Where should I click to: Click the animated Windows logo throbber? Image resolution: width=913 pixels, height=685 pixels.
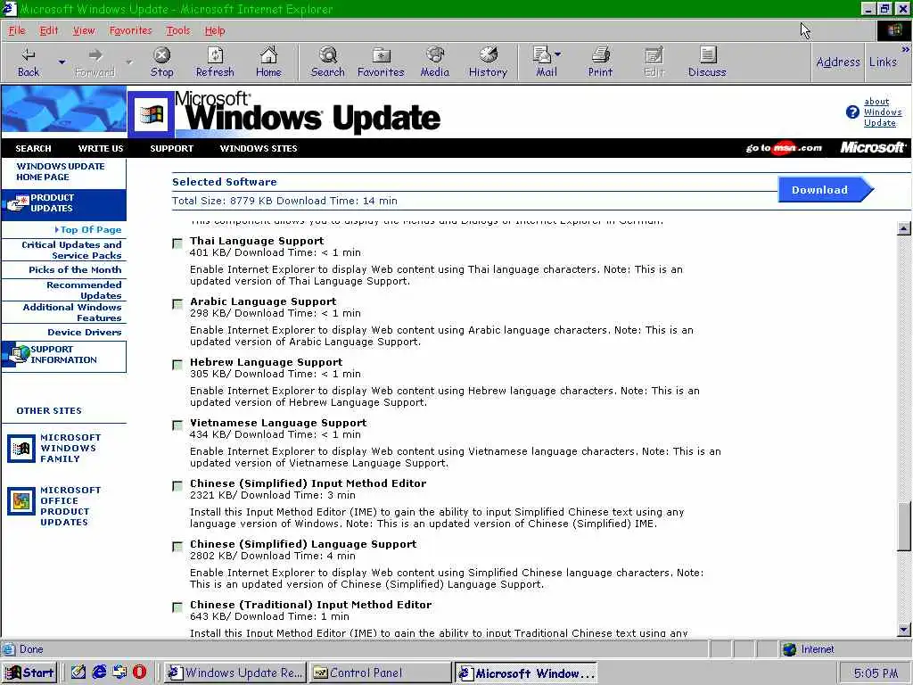(x=893, y=30)
